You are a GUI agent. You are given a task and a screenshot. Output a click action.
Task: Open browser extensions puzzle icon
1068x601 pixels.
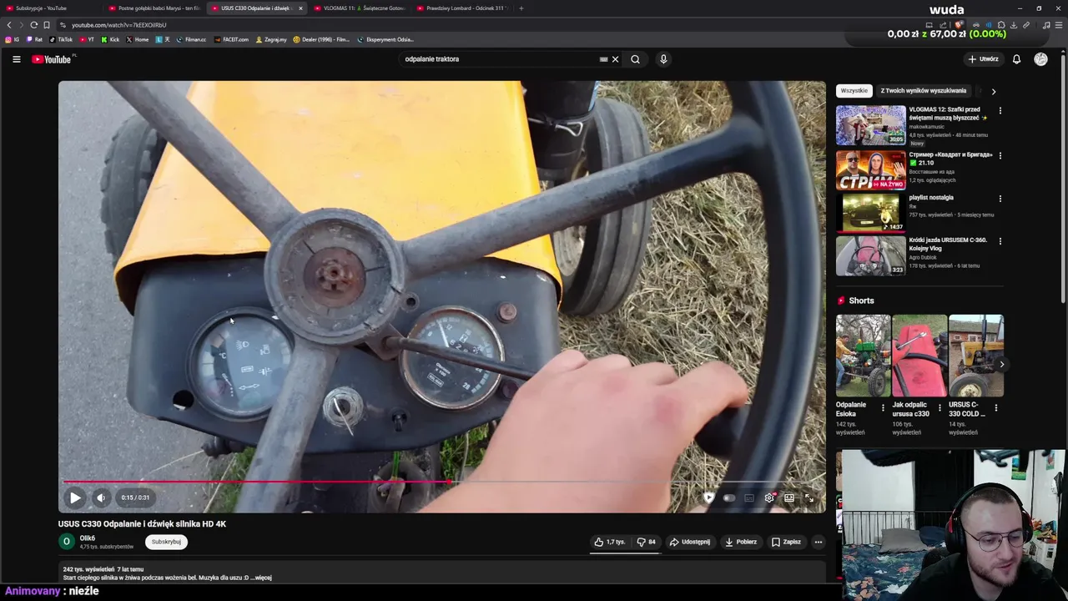point(1000,25)
